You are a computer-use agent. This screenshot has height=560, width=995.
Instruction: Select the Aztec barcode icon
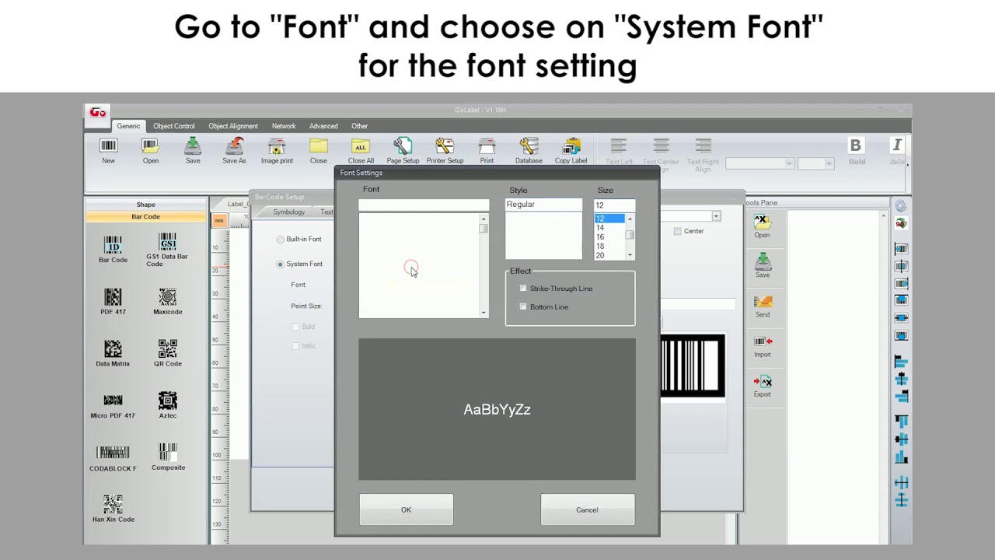[x=167, y=400]
